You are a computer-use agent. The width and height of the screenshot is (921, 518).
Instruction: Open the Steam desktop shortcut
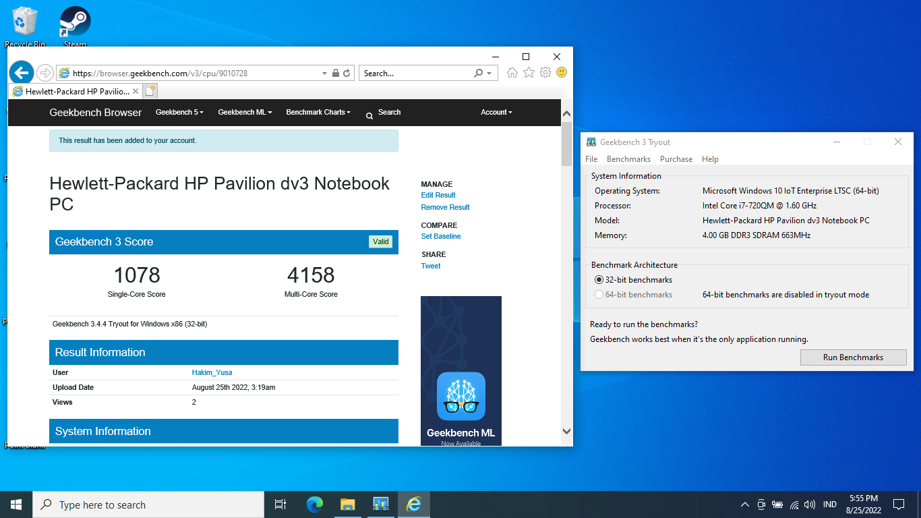(x=75, y=27)
